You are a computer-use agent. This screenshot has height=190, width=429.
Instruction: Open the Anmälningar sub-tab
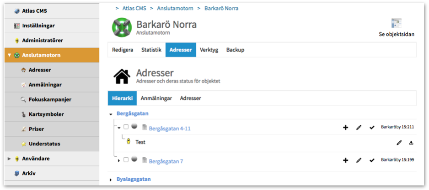156,98
